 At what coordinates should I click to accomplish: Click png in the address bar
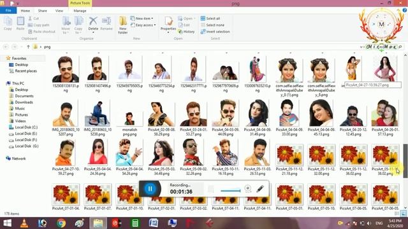coord(47,47)
